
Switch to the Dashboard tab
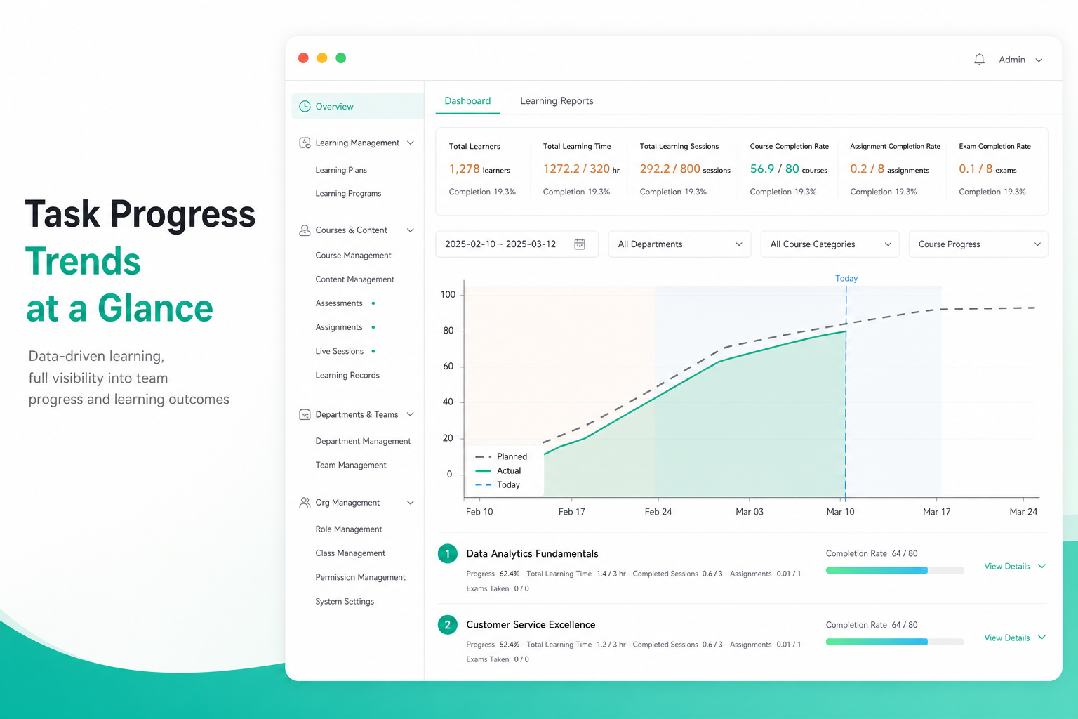[x=467, y=101]
